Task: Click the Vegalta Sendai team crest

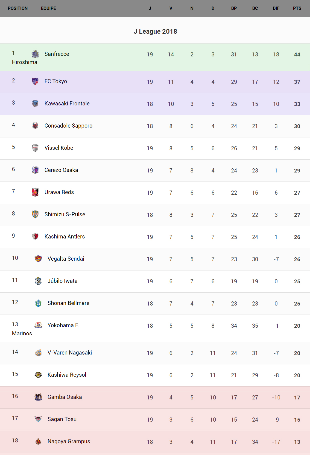Action: (x=38, y=259)
